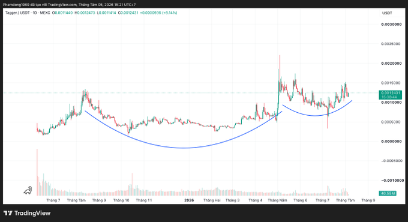Click time axis label Tháng Hai
The width and height of the screenshot is (408, 222).
[x=212, y=200]
